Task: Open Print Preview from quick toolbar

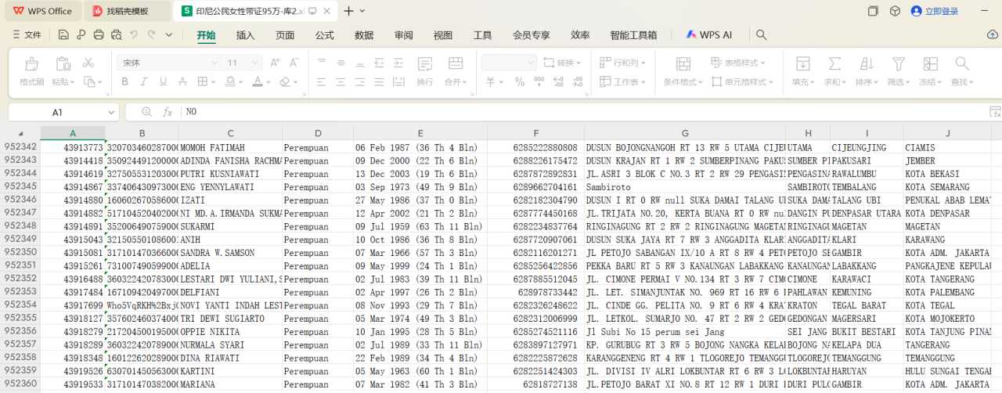Action: (x=117, y=35)
